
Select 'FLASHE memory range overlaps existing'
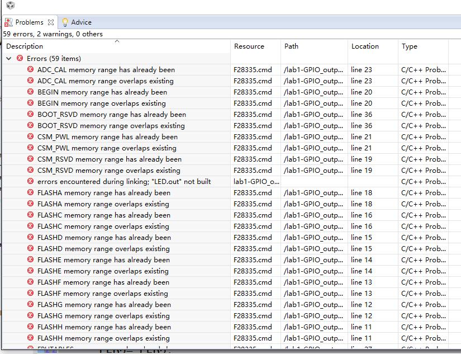(103, 271)
